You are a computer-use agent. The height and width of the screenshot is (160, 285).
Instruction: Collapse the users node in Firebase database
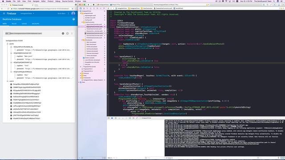[x=8, y=81]
